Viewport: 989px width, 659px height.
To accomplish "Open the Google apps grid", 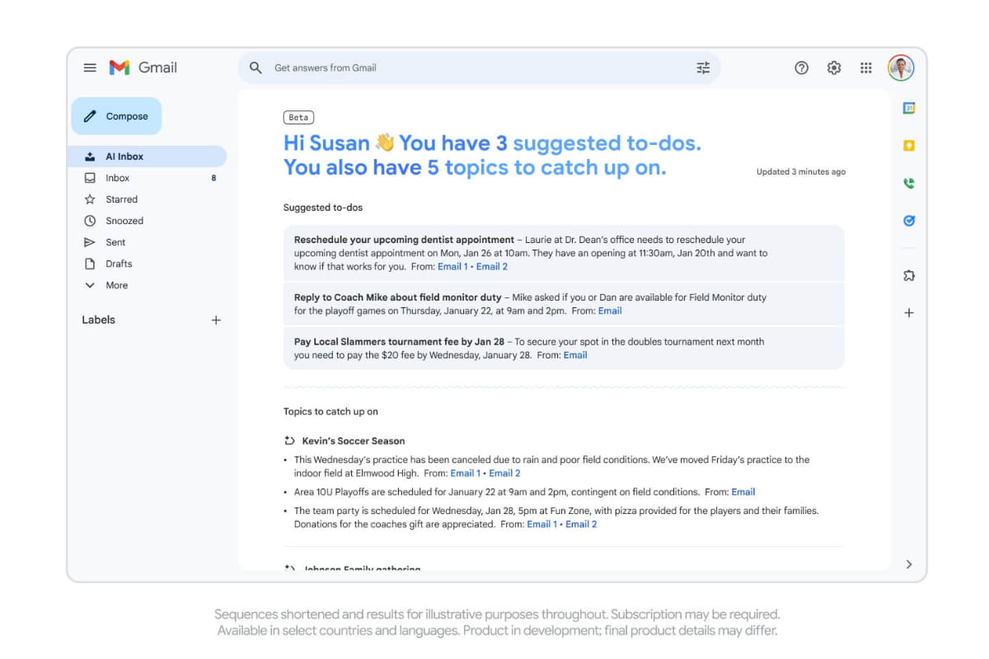I will pos(866,68).
